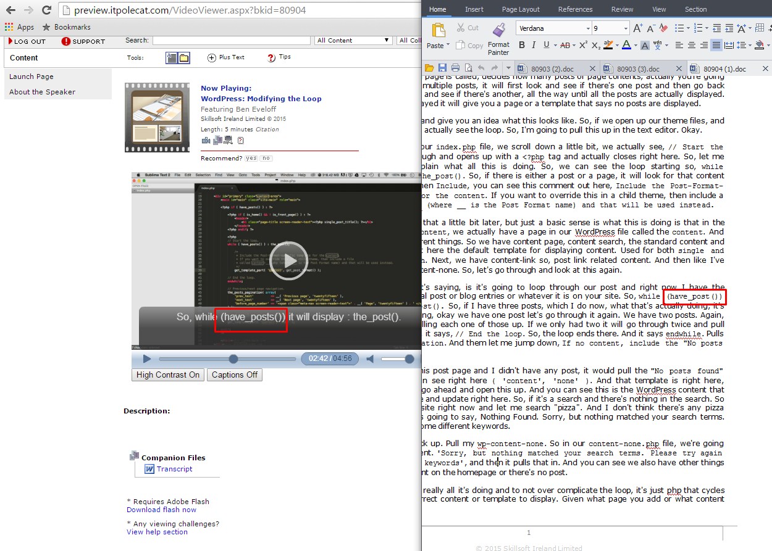
Task: Click the distributed alignment icon
Action: pyautogui.click(x=728, y=45)
